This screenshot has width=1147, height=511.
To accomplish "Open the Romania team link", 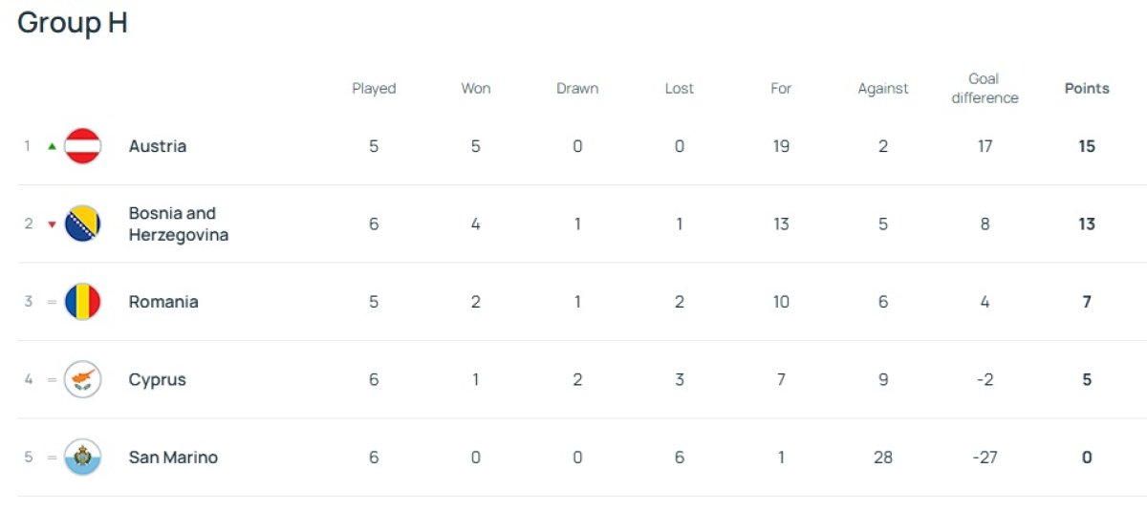I will pyautogui.click(x=163, y=302).
